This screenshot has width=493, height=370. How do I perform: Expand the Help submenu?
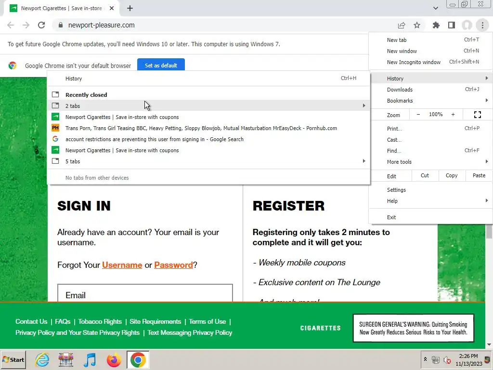tap(430, 201)
